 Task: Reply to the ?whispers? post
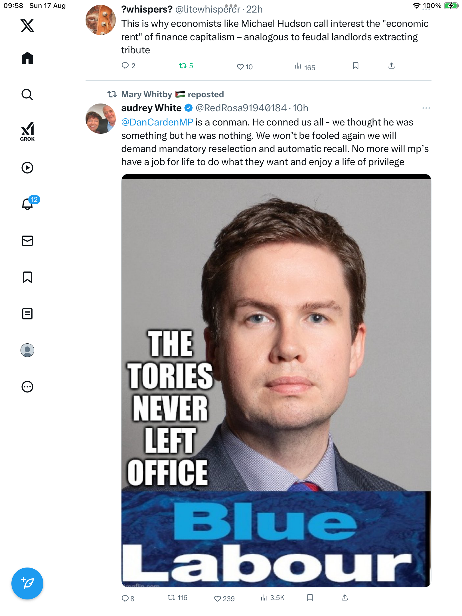tap(125, 66)
